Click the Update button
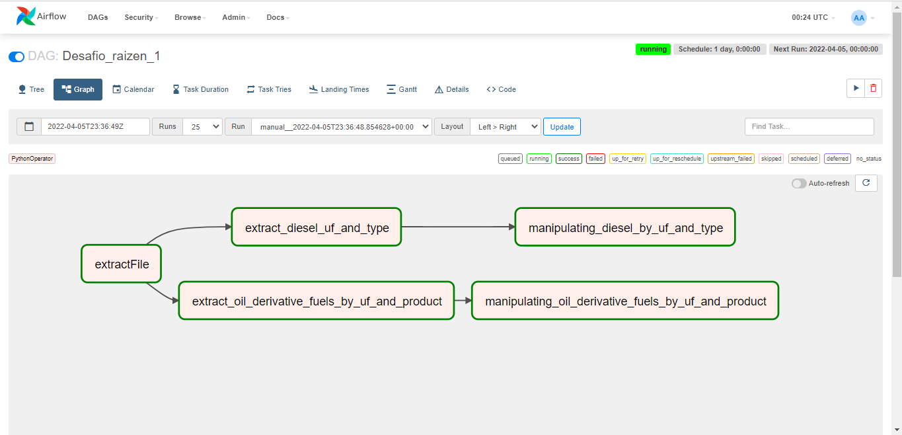This screenshot has height=435, width=902. click(x=562, y=126)
